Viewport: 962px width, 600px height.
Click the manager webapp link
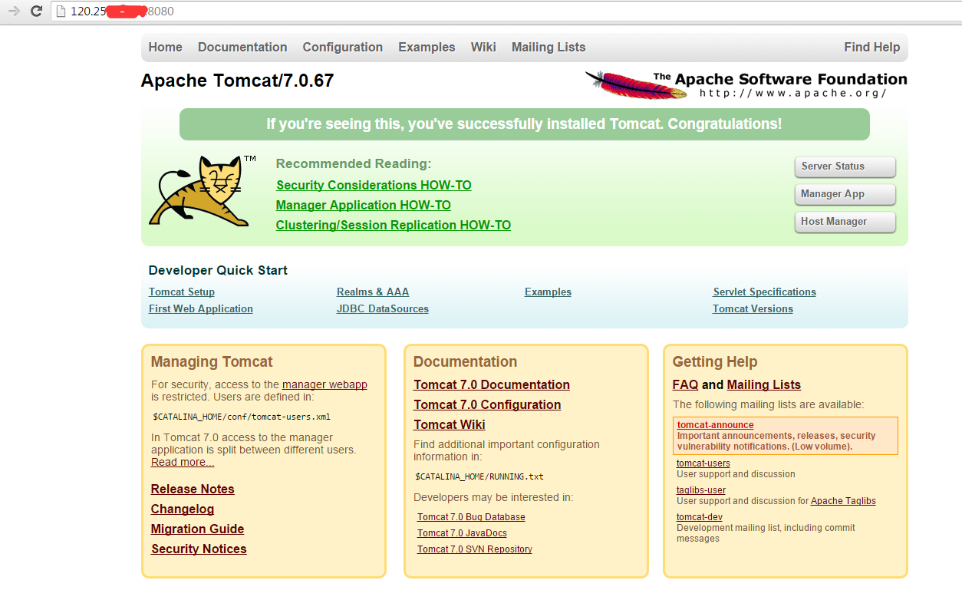[x=325, y=384]
